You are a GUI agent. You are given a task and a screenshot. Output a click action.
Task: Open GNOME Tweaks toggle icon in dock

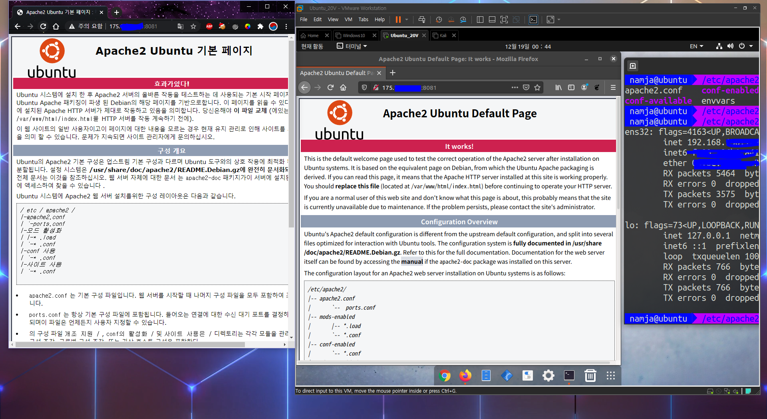pos(528,376)
